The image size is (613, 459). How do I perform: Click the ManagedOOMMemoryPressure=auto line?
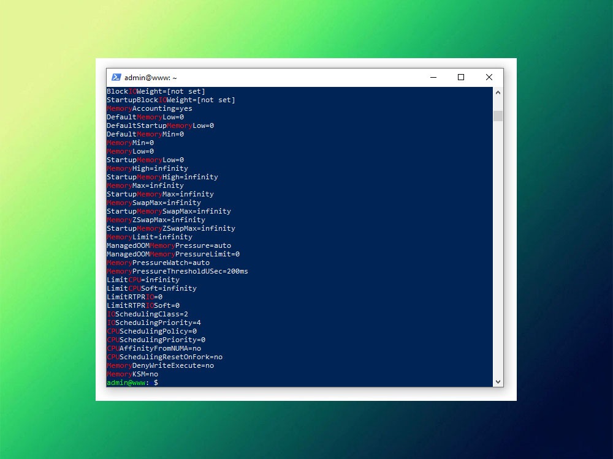[x=169, y=245]
